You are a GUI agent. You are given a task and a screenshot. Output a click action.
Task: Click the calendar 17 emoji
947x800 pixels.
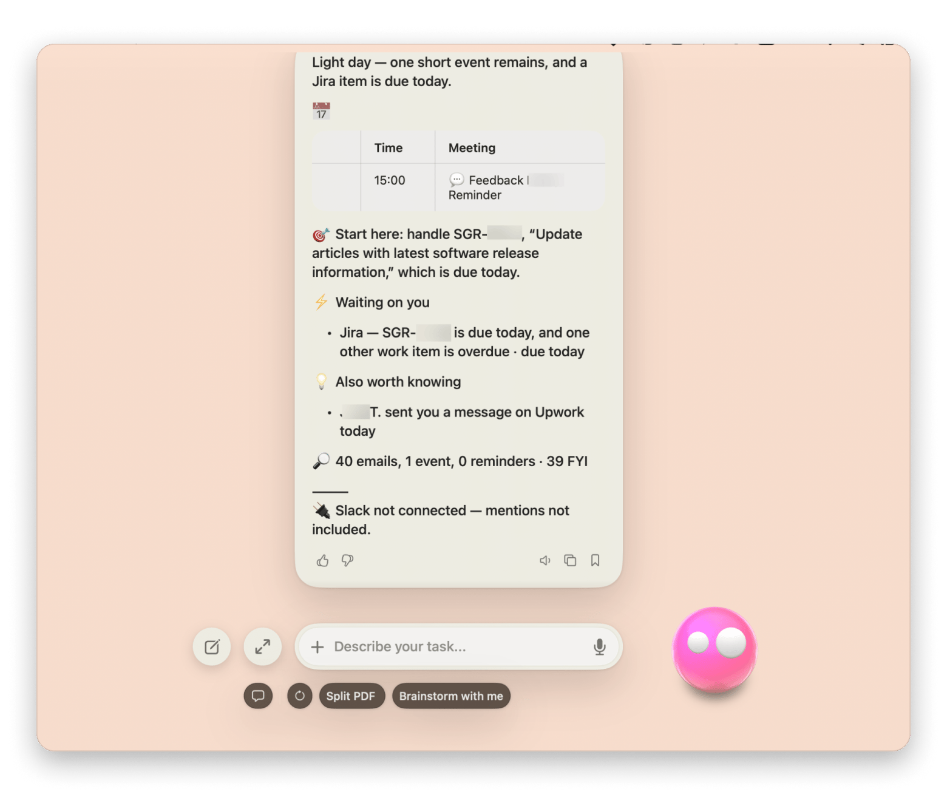[x=321, y=110]
